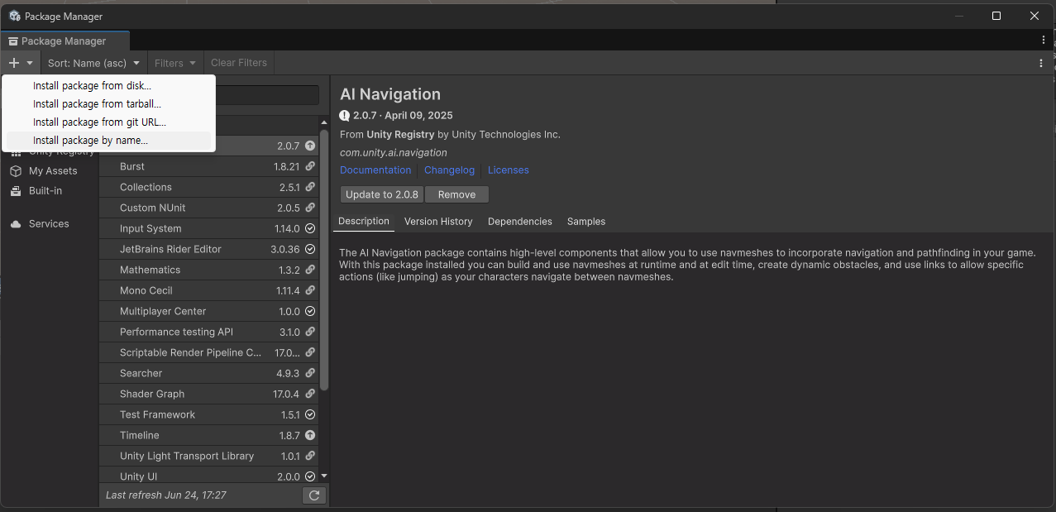Click AI Navigation update-available arrow icon
Image resolution: width=1056 pixels, height=512 pixels.
click(x=310, y=146)
